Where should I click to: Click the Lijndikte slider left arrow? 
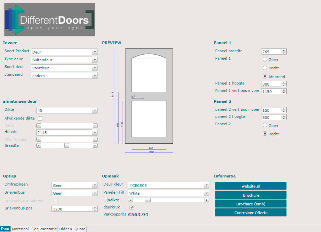coord(131,200)
